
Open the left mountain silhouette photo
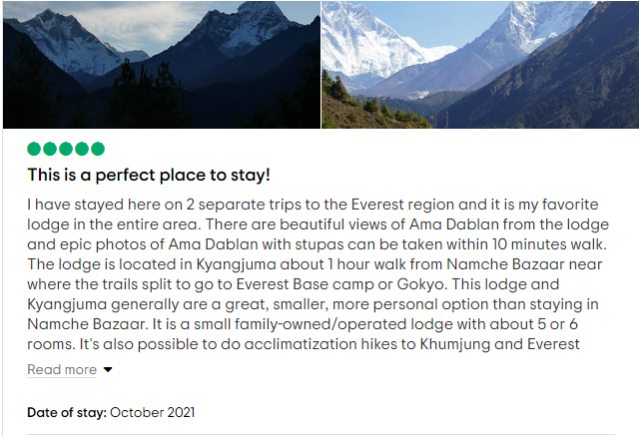tap(160, 64)
